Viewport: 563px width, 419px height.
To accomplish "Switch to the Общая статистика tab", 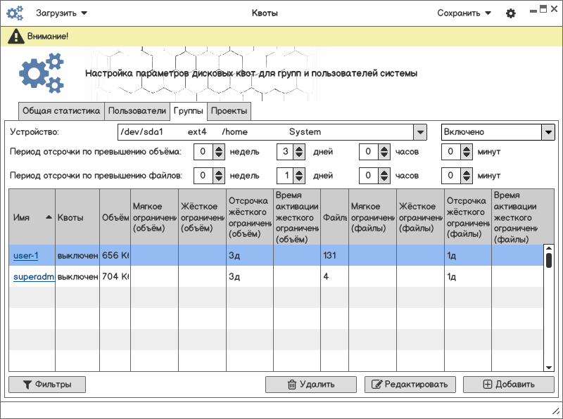I will [x=61, y=111].
